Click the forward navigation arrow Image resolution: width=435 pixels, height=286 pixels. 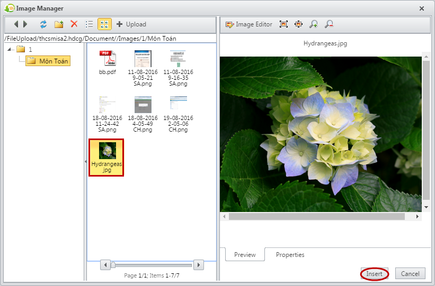click(x=25, y=24)
